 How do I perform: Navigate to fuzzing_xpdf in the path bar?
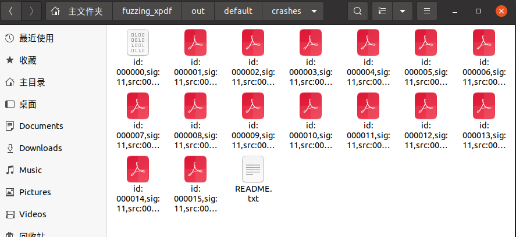147,11
